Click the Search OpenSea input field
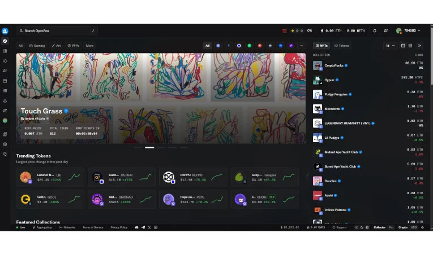The width and height of the screenshot is (433, 255). 55,30
